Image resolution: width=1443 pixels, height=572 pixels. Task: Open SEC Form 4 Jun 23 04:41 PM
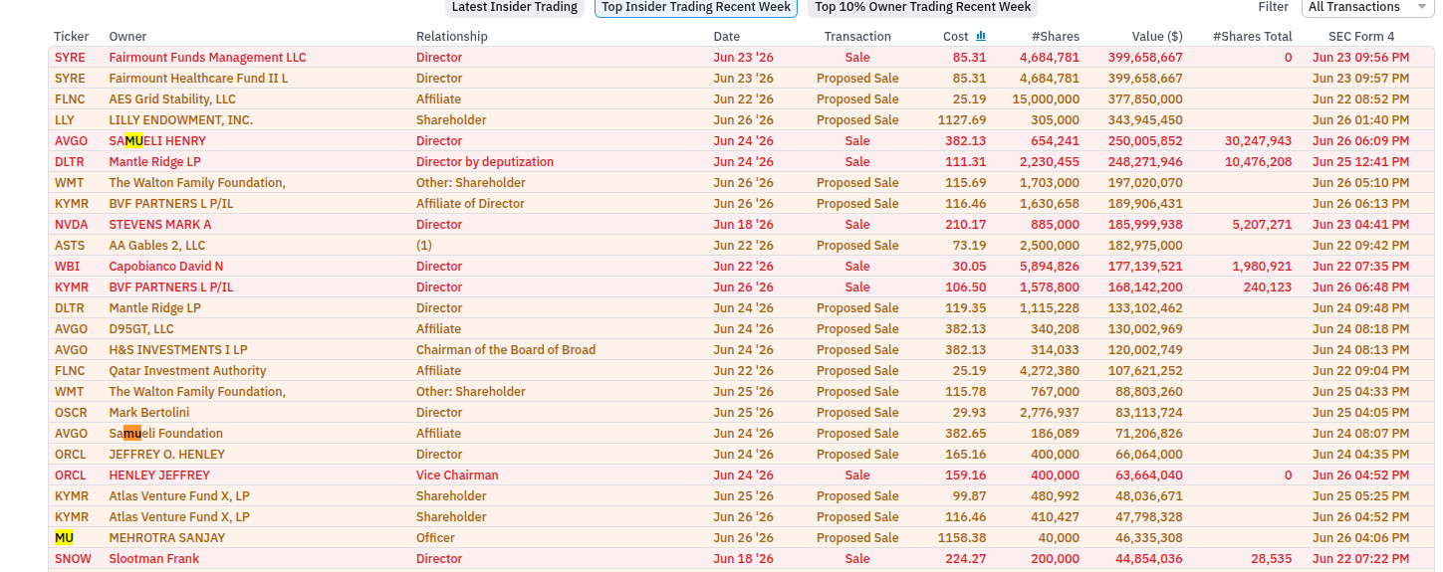pyautogui.click(x=1360, y=224)
